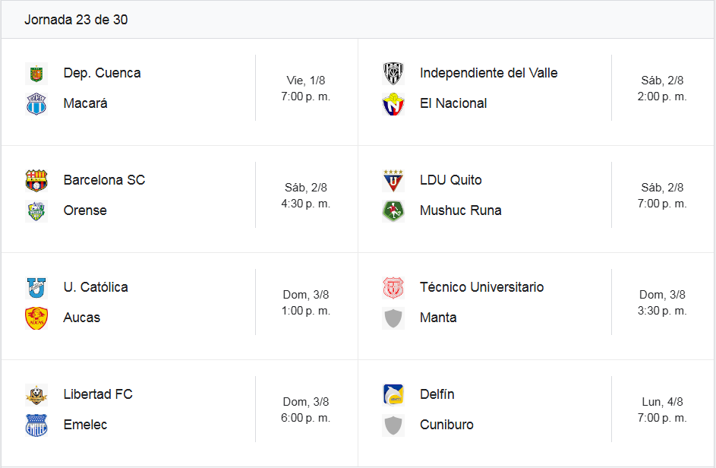
Task: Select the Aucas yellow crest
Action: click(36, 318)
